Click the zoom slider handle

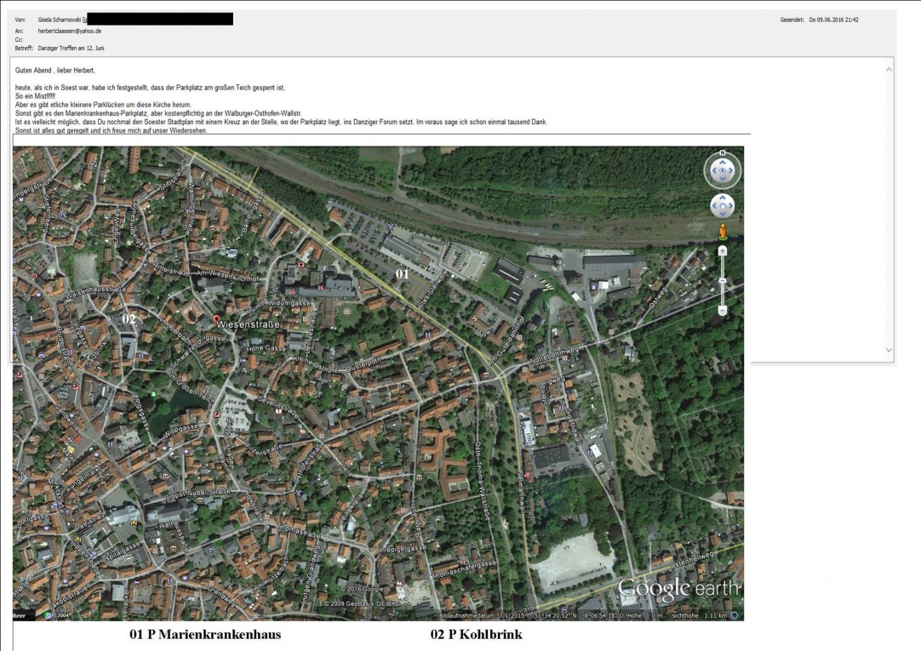tap(723, 280)
